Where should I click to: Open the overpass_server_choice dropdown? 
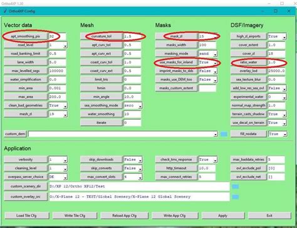(x=65, y=177)
